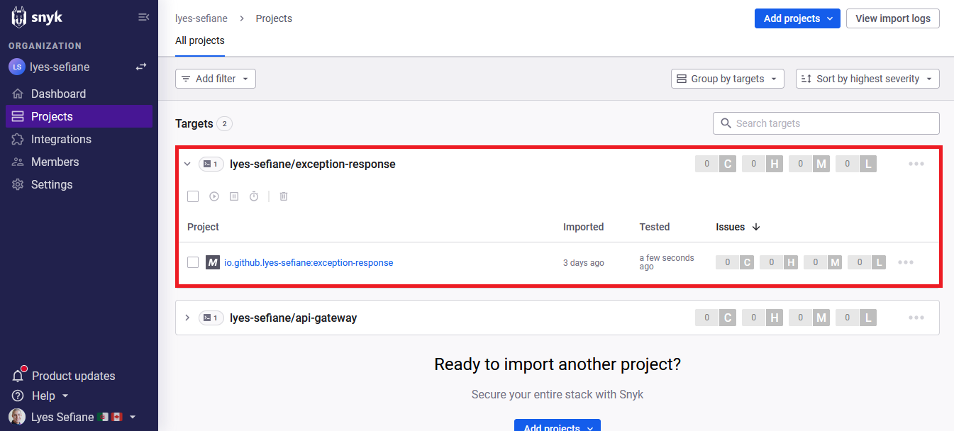Open the Integrations page
954x431 pixels.
click(x=79, y=139)
